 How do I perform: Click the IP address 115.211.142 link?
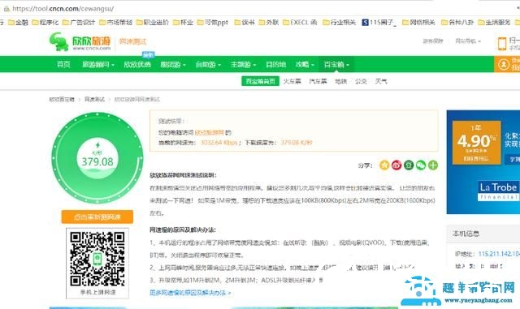click(x=499, y=254)
